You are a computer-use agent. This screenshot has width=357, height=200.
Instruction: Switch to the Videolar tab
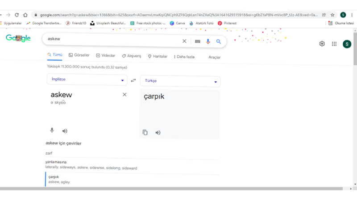106,56
